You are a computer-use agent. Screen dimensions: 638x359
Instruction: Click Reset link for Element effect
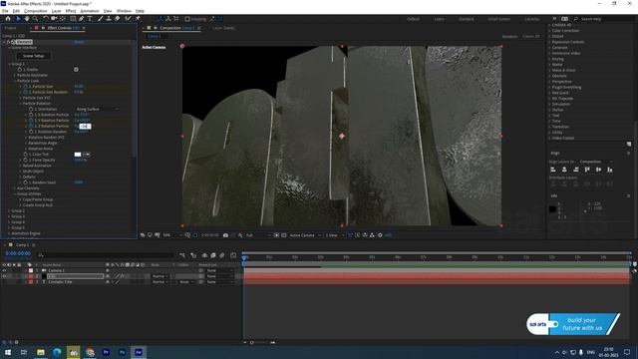(80, 42)
